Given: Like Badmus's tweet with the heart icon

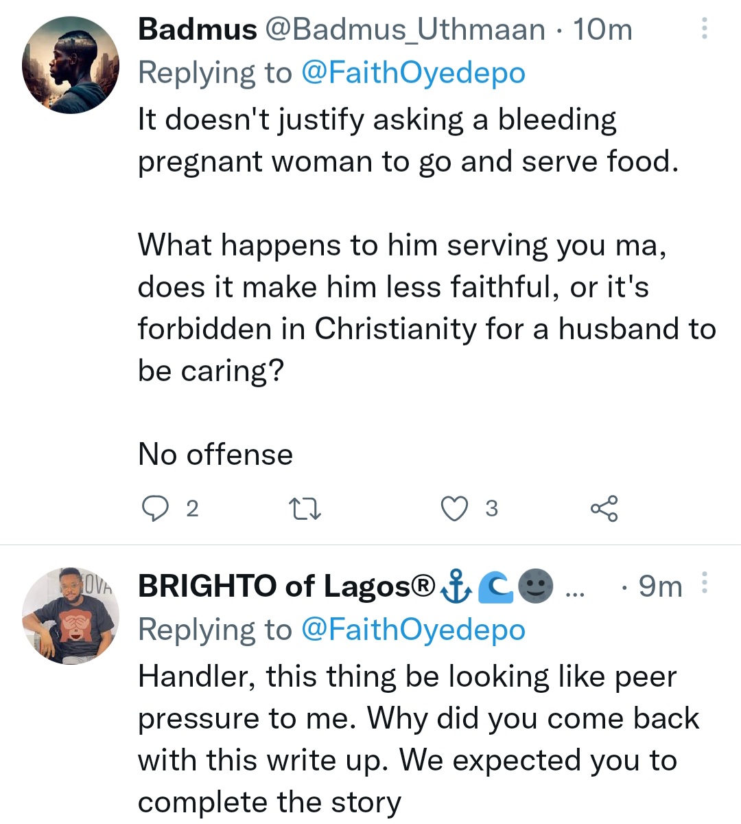Looking at the screenshot, I should coord(454,509).
